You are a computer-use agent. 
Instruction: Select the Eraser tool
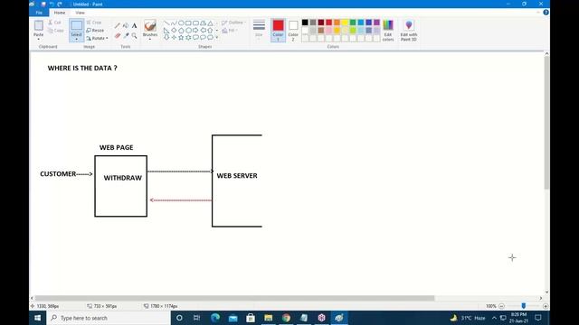click(x=118, y=35)
